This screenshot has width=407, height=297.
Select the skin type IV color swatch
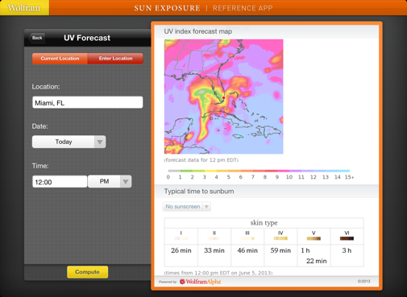click(x=280, y=238)
